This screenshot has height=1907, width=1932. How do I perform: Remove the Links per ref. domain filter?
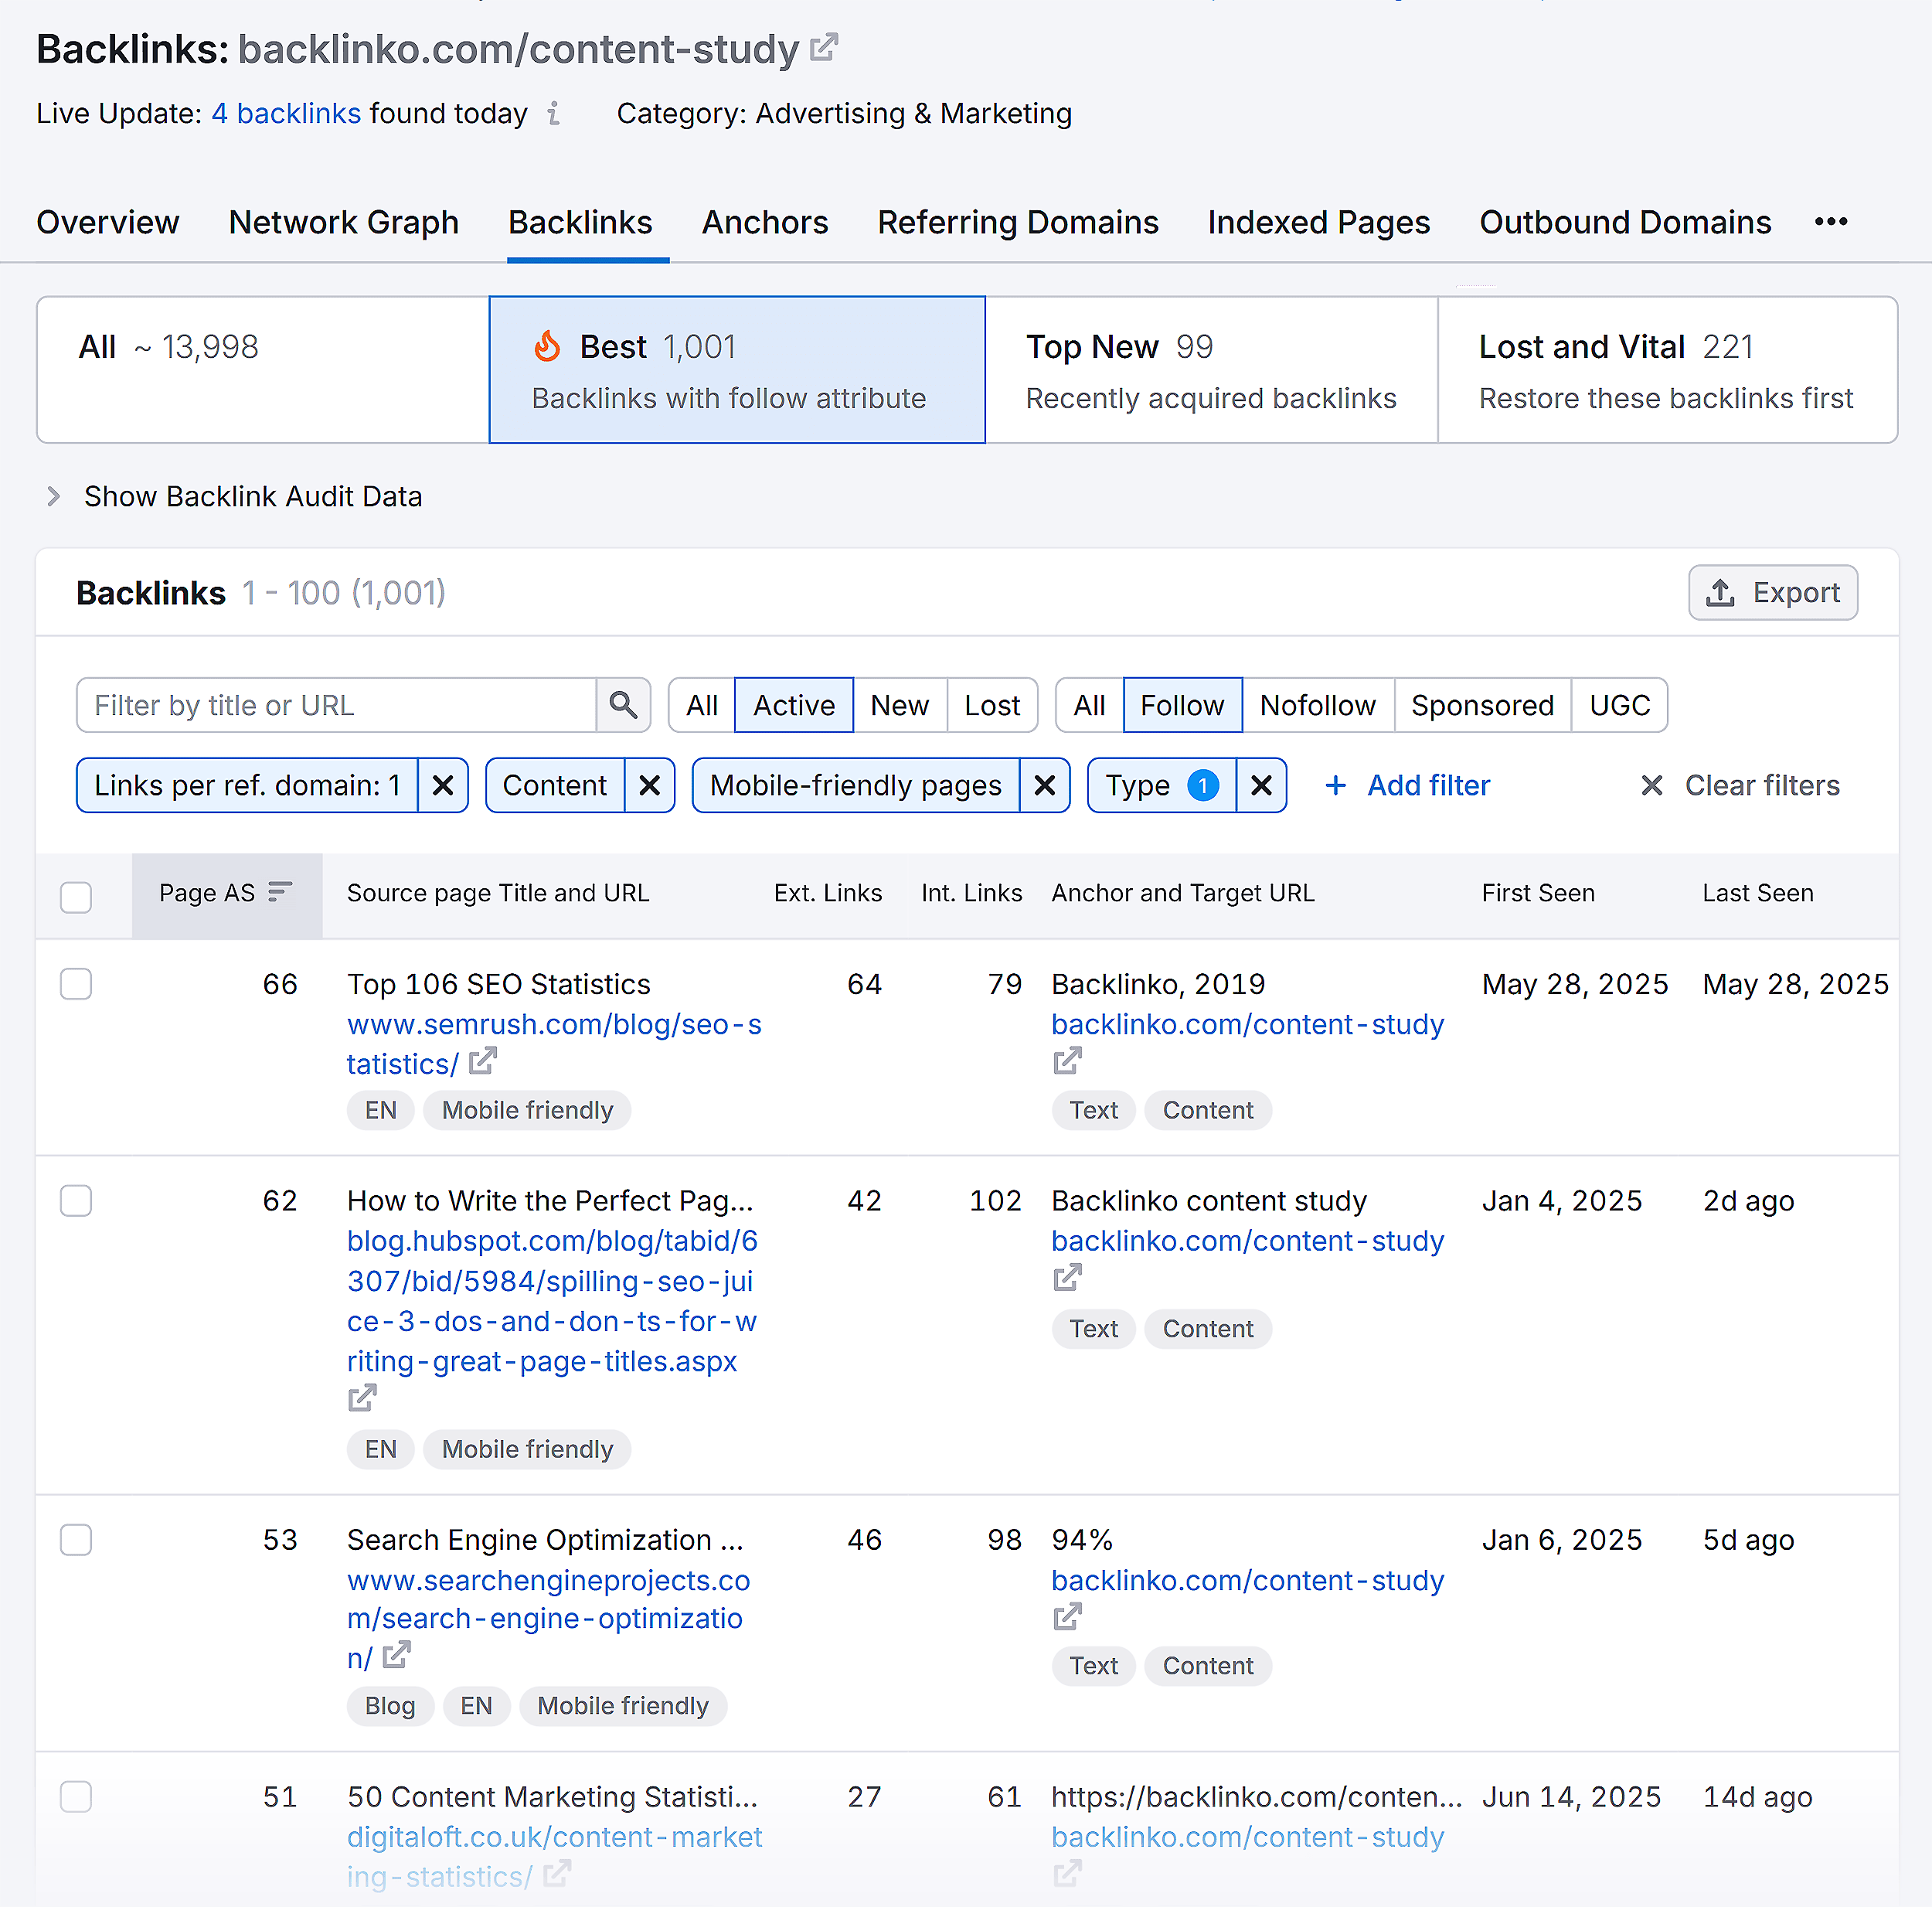coord(443,785)
